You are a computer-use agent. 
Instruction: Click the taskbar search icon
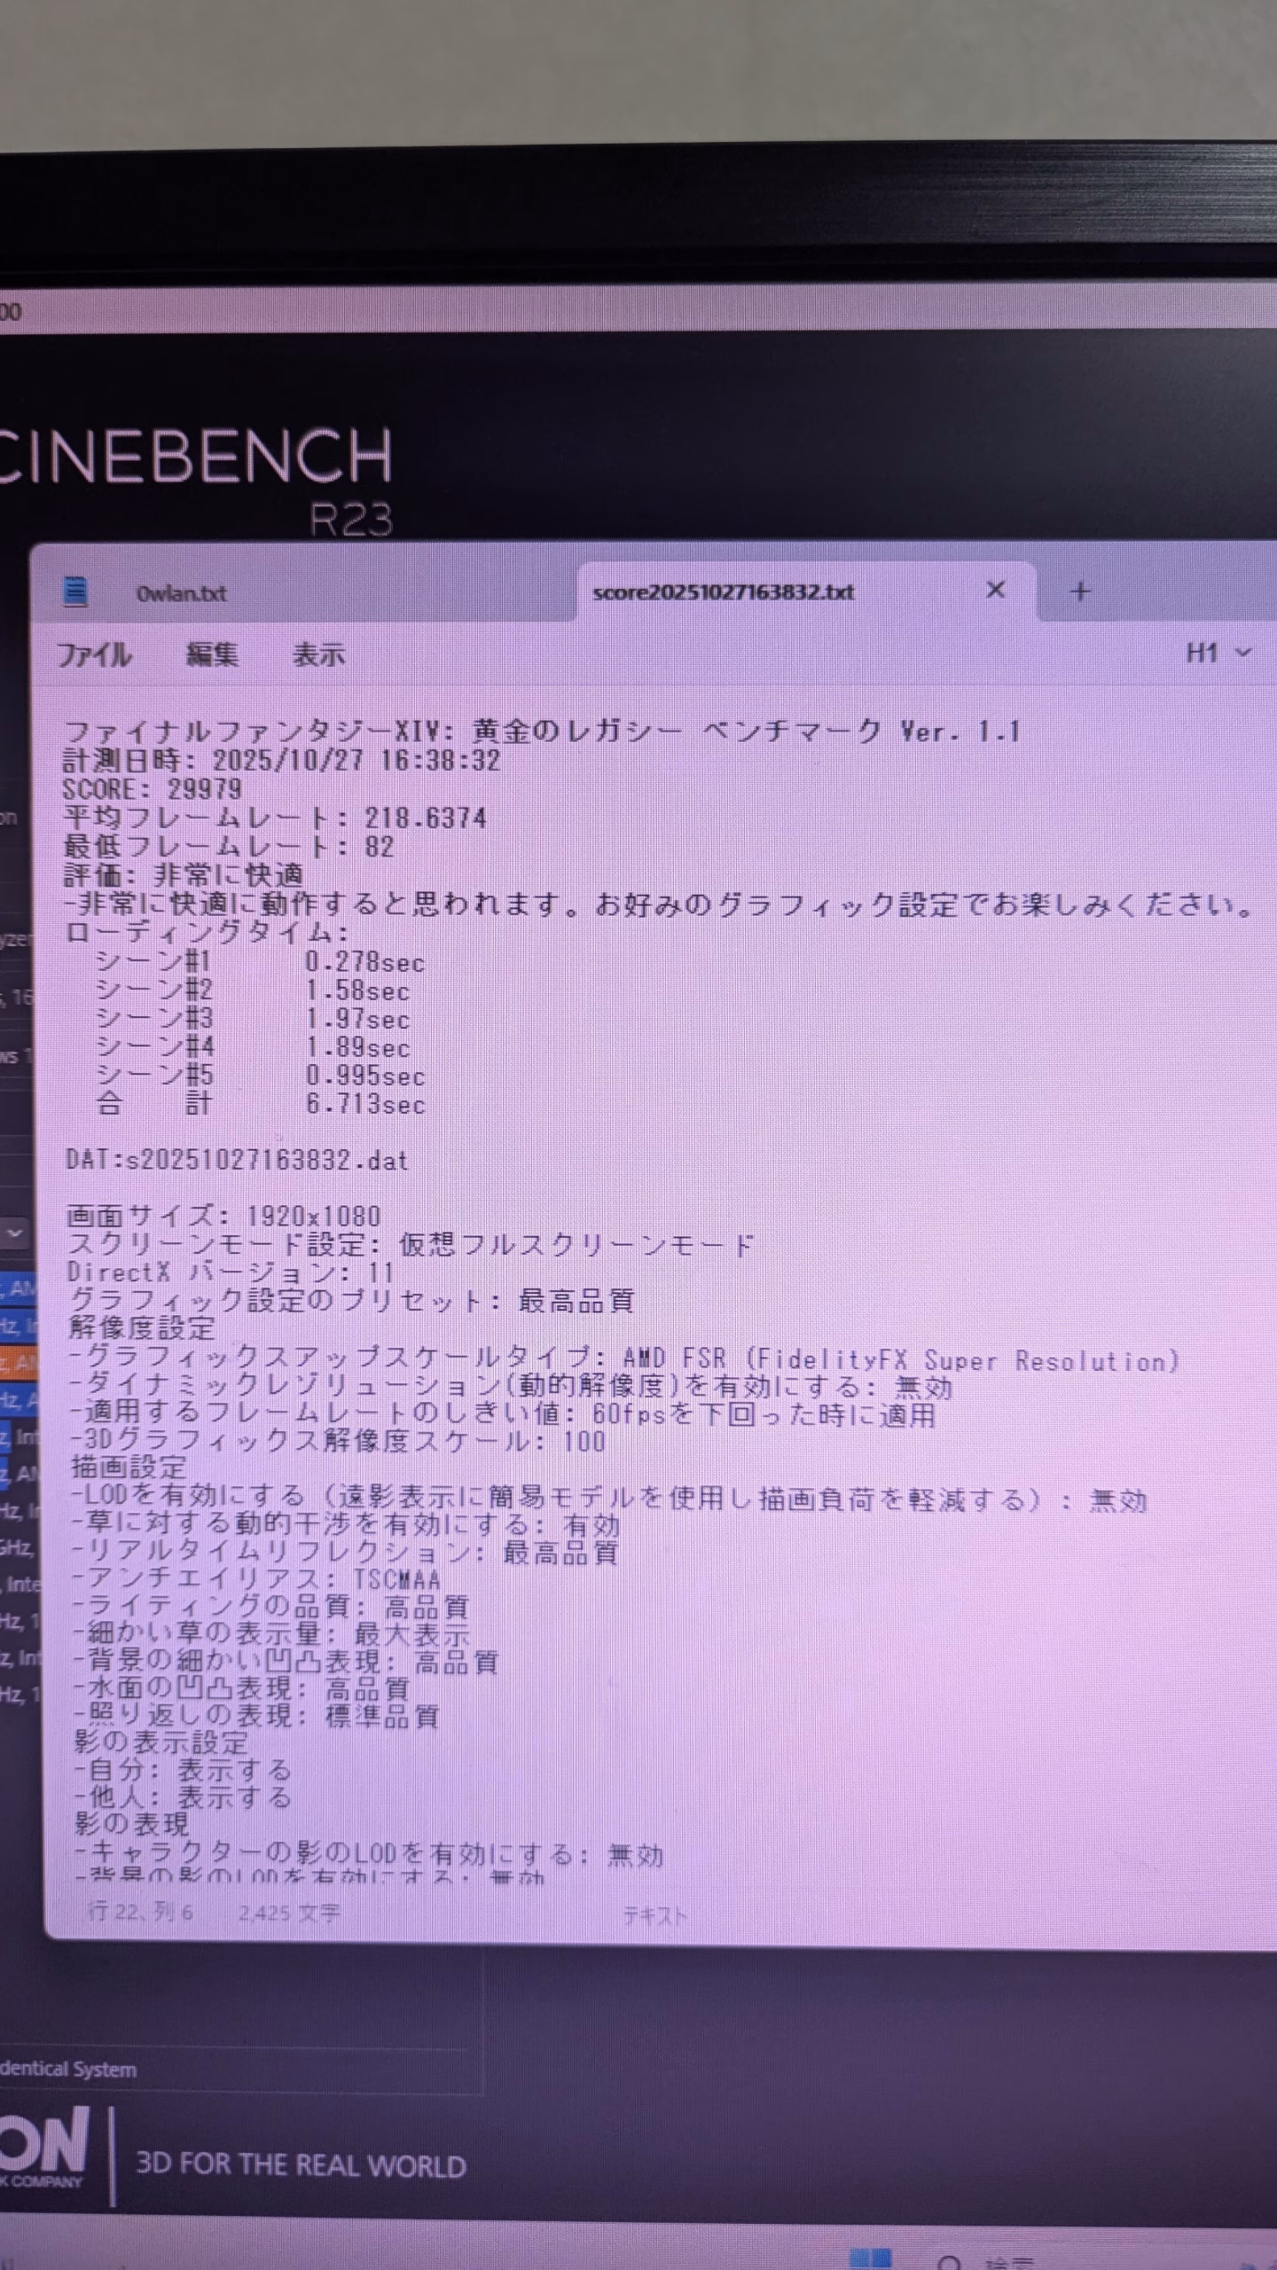[x=950, y=2259]
